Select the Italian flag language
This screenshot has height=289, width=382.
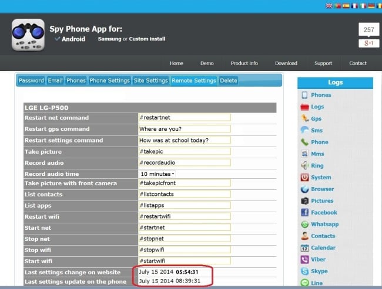[363, 6]
